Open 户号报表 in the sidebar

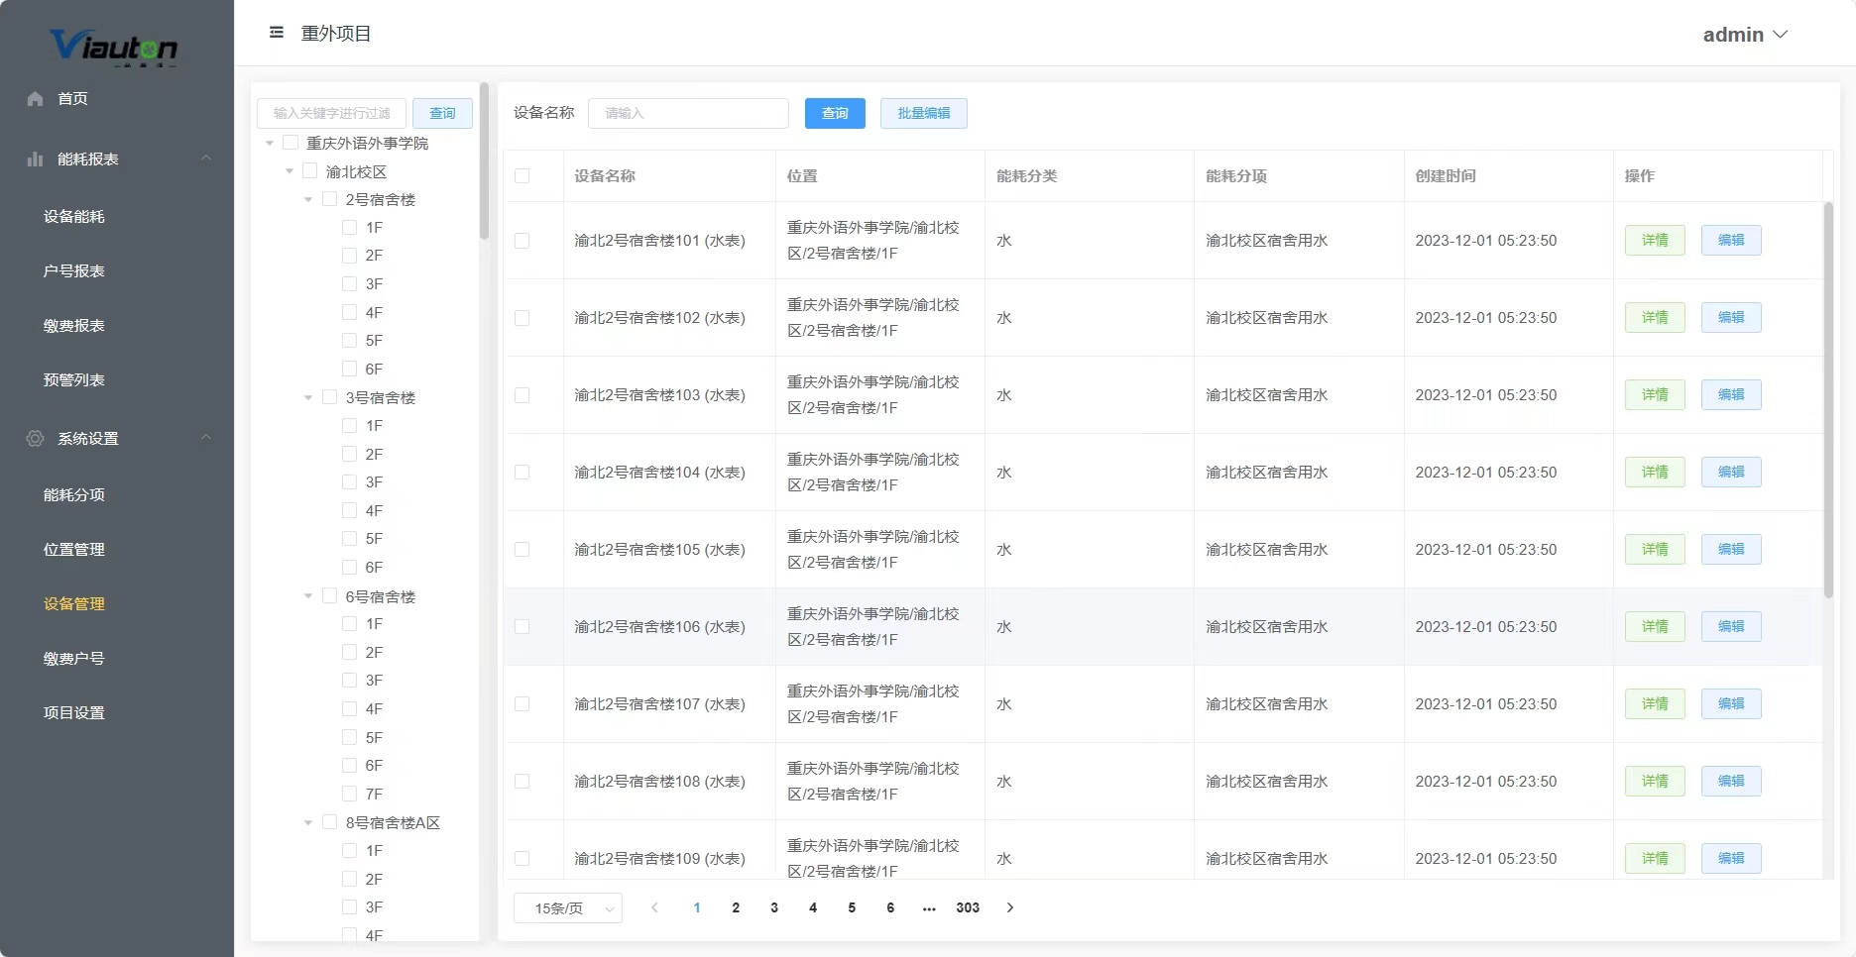coord(74,270)
